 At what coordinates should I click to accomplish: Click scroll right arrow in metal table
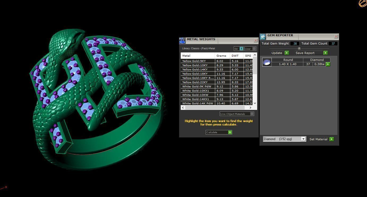click(x=250, y=108)
